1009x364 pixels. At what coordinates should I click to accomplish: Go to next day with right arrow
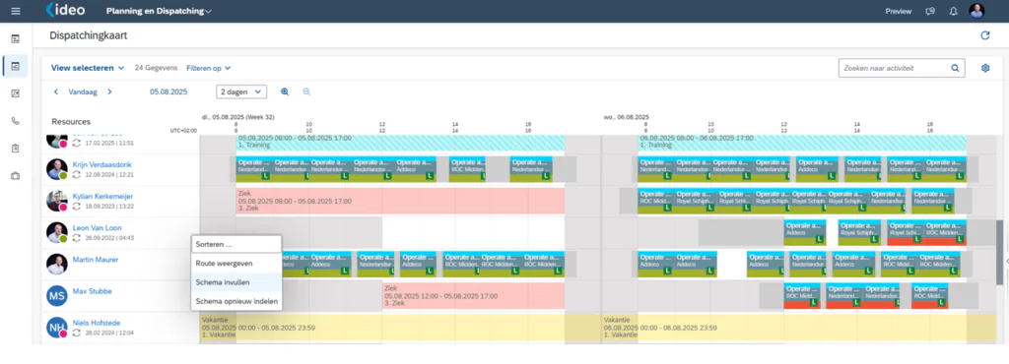point(109,91)
